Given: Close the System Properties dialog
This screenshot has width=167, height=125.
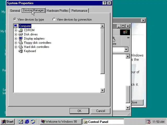Looking at the screenshot, I should point(109,3).
